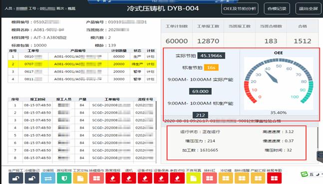
Task: Open the 生产报工 production report tool
Action: click(16, 178)
